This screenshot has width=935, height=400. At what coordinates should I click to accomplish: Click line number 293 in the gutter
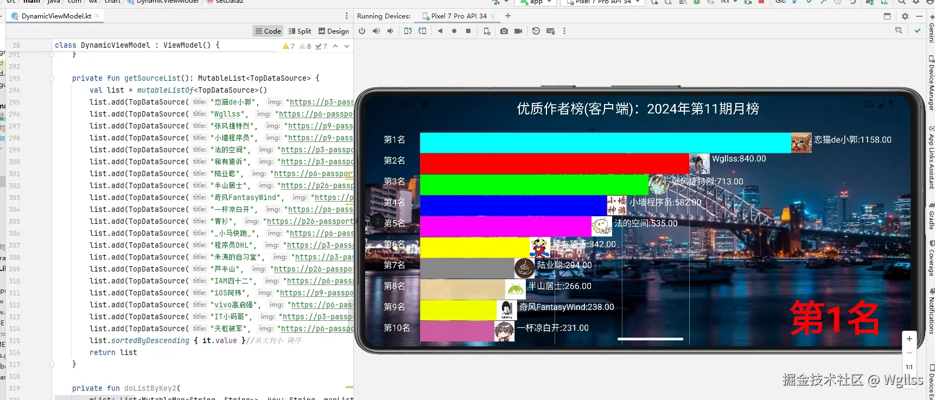(x=15, y=78)
